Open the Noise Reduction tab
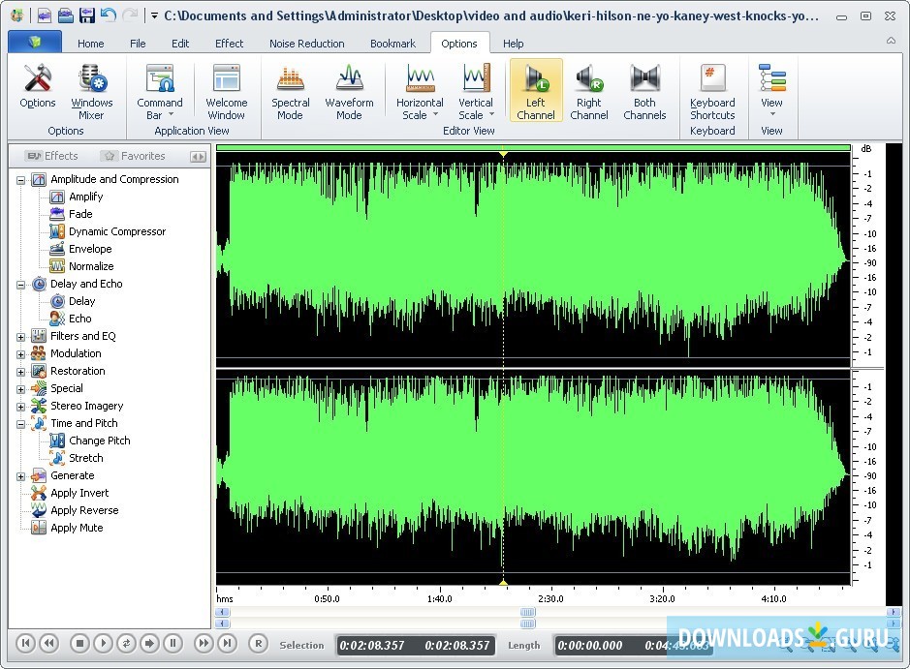 (x=306, y=44)
